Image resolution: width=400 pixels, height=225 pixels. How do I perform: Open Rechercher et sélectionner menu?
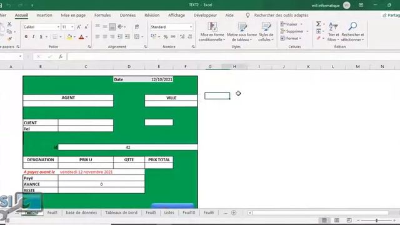(x=352, y=32)
